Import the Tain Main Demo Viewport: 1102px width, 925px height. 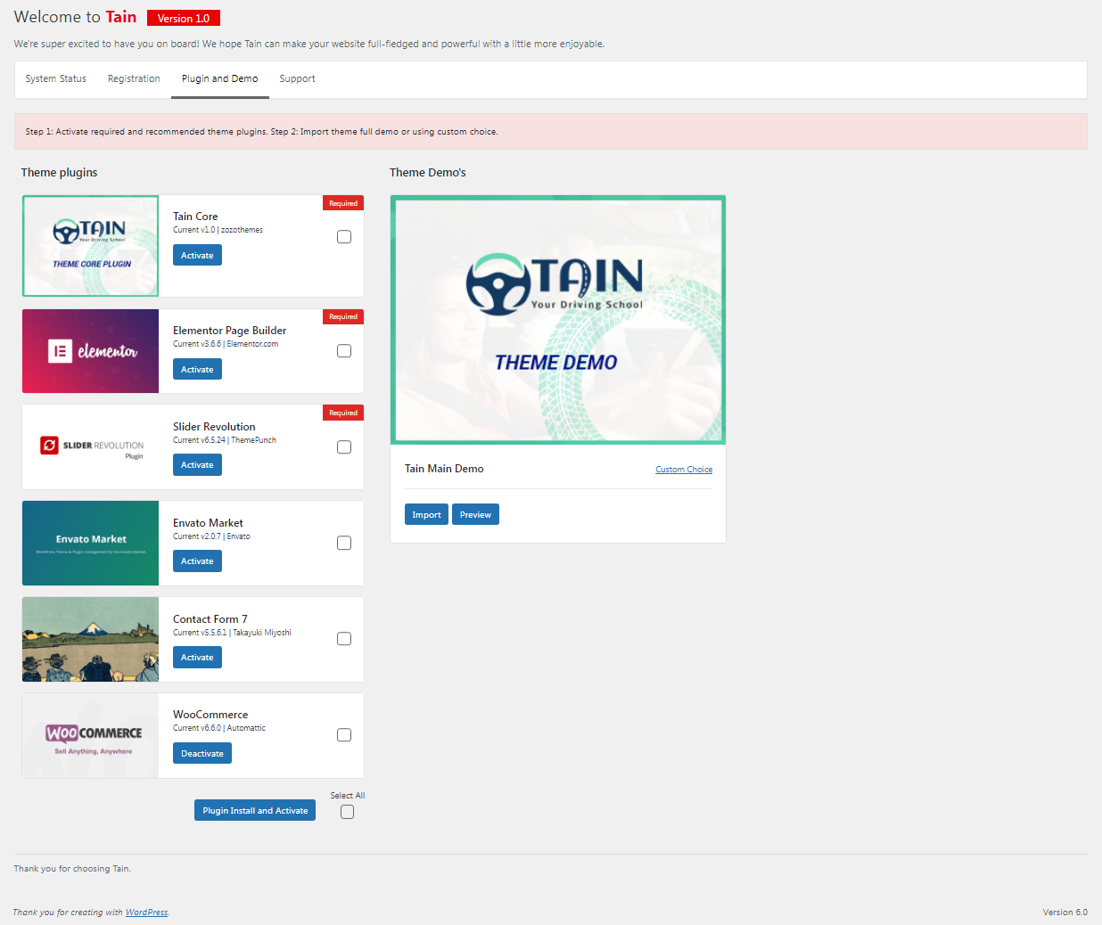click(x=426, y=515)
